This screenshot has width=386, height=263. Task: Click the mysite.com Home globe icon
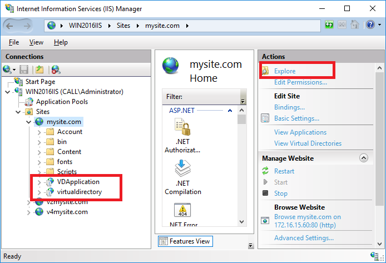[x=171, y=66]
